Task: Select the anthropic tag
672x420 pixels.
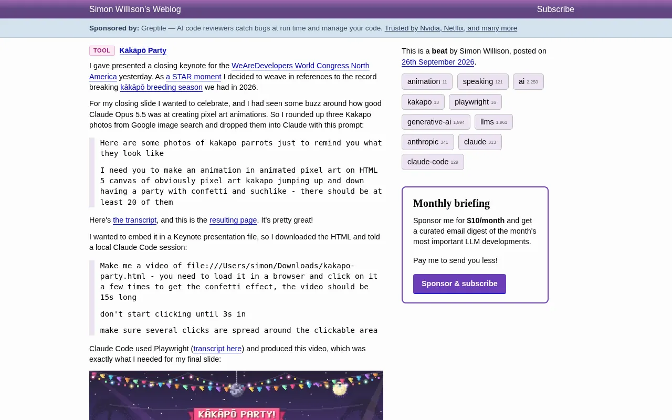Action: point(428,142)
